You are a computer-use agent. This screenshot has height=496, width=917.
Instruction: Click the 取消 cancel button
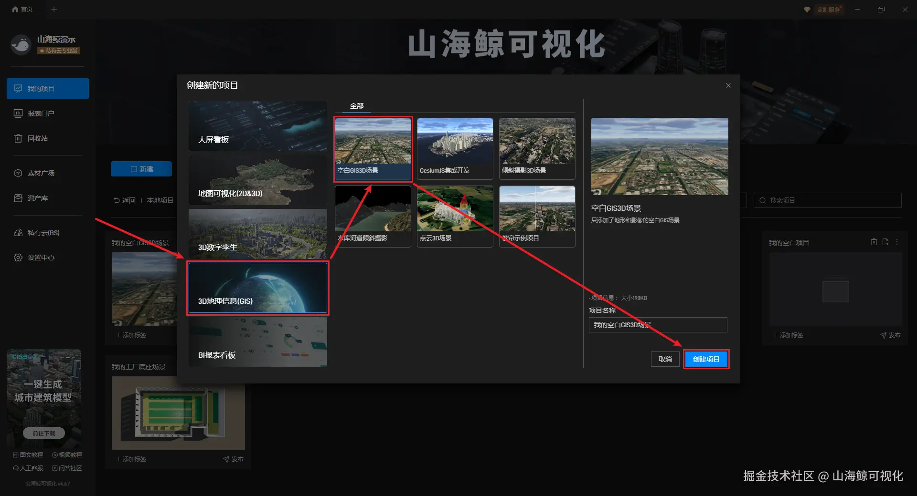(665, 359)
